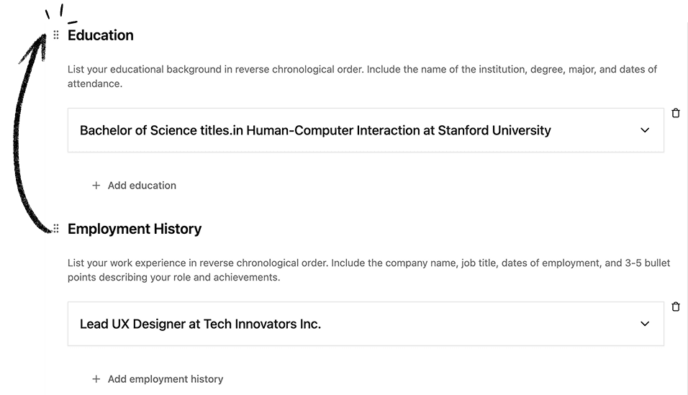Delete the Stanford University education entry
The height and width of the screenshot is (395, 688).
[x=676, y=113]
